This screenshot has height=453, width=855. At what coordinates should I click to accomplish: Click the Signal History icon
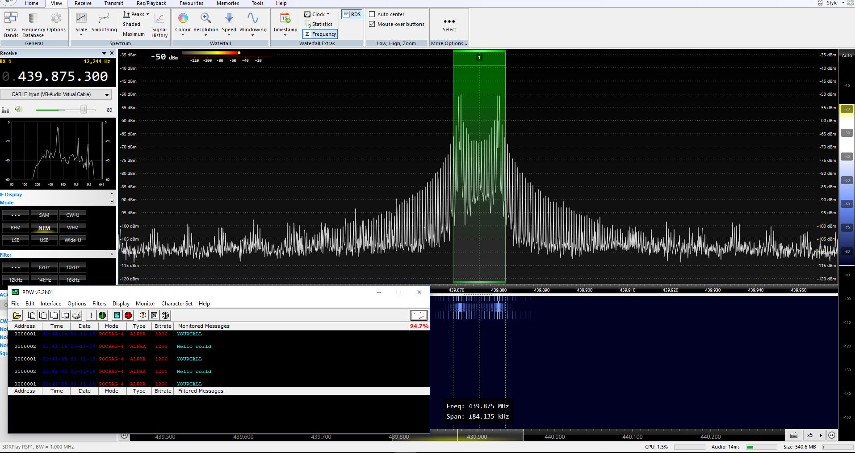click(159, 19)
